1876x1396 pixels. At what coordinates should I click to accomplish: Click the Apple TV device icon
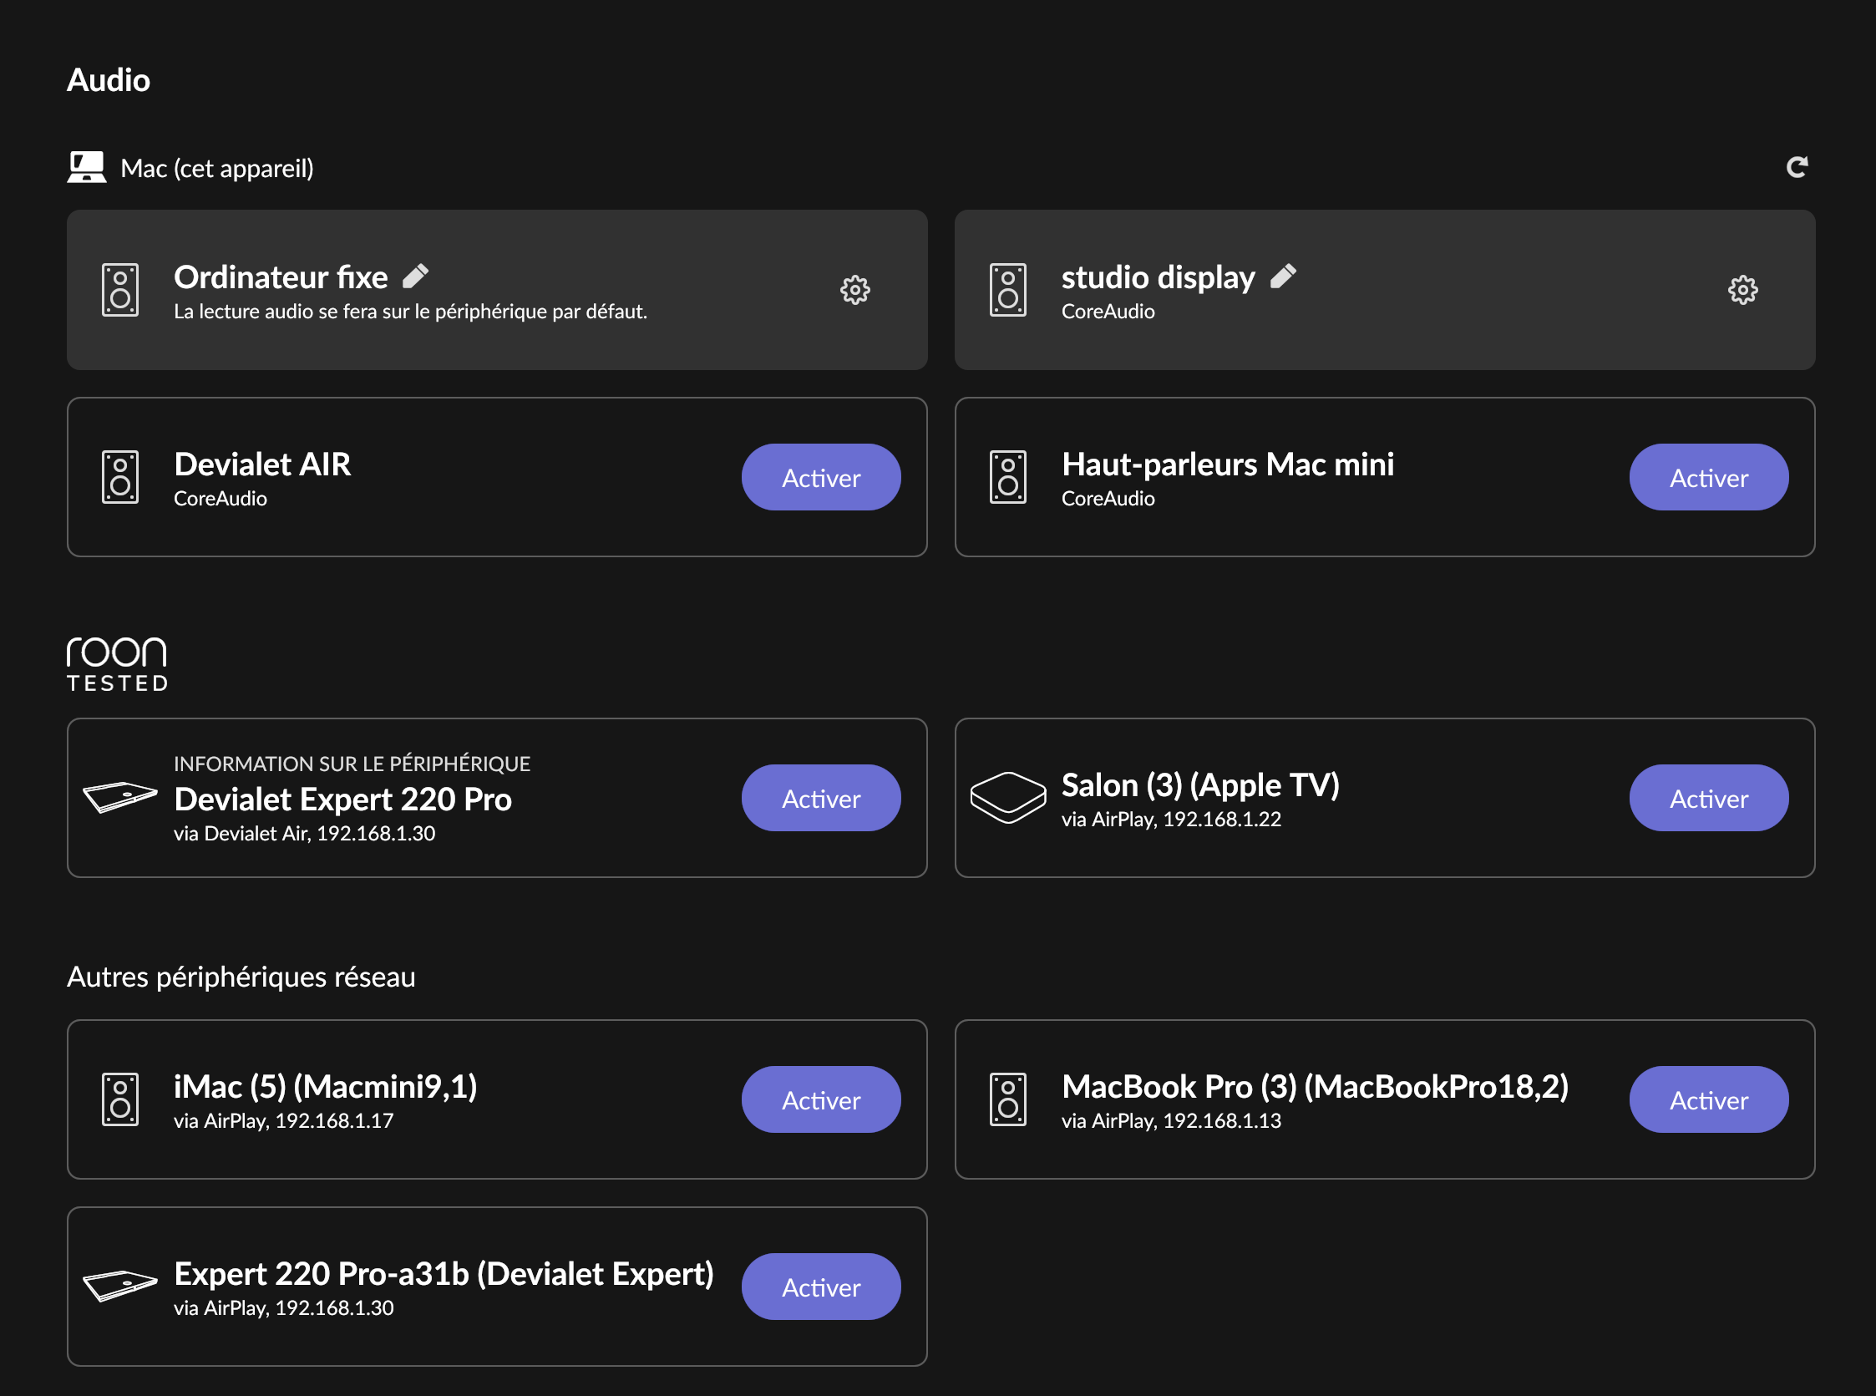tap(1007, 797)
